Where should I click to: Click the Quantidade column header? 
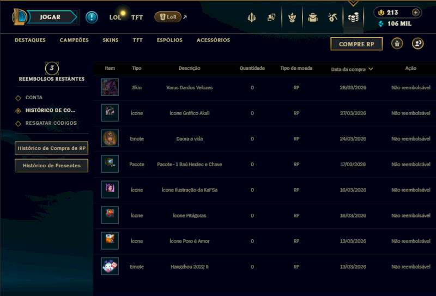tap(252, 68)
